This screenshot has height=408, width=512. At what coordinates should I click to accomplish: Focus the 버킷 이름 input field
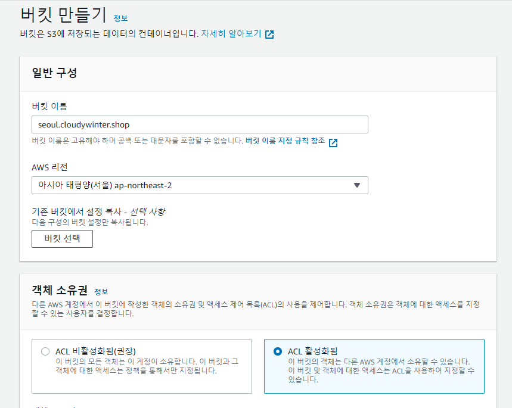[x=200, y=124]
